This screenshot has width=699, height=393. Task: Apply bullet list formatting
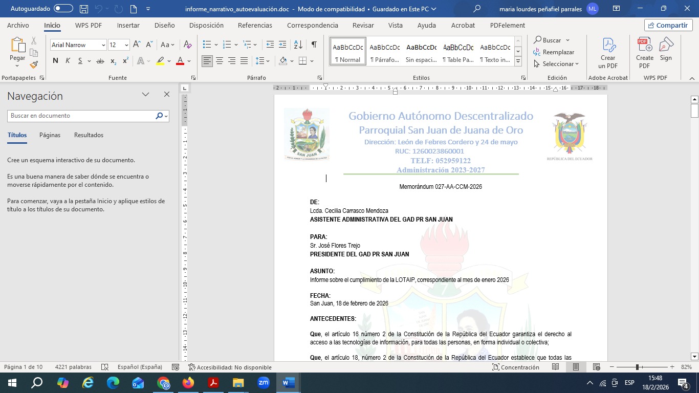tap(207, 45)
